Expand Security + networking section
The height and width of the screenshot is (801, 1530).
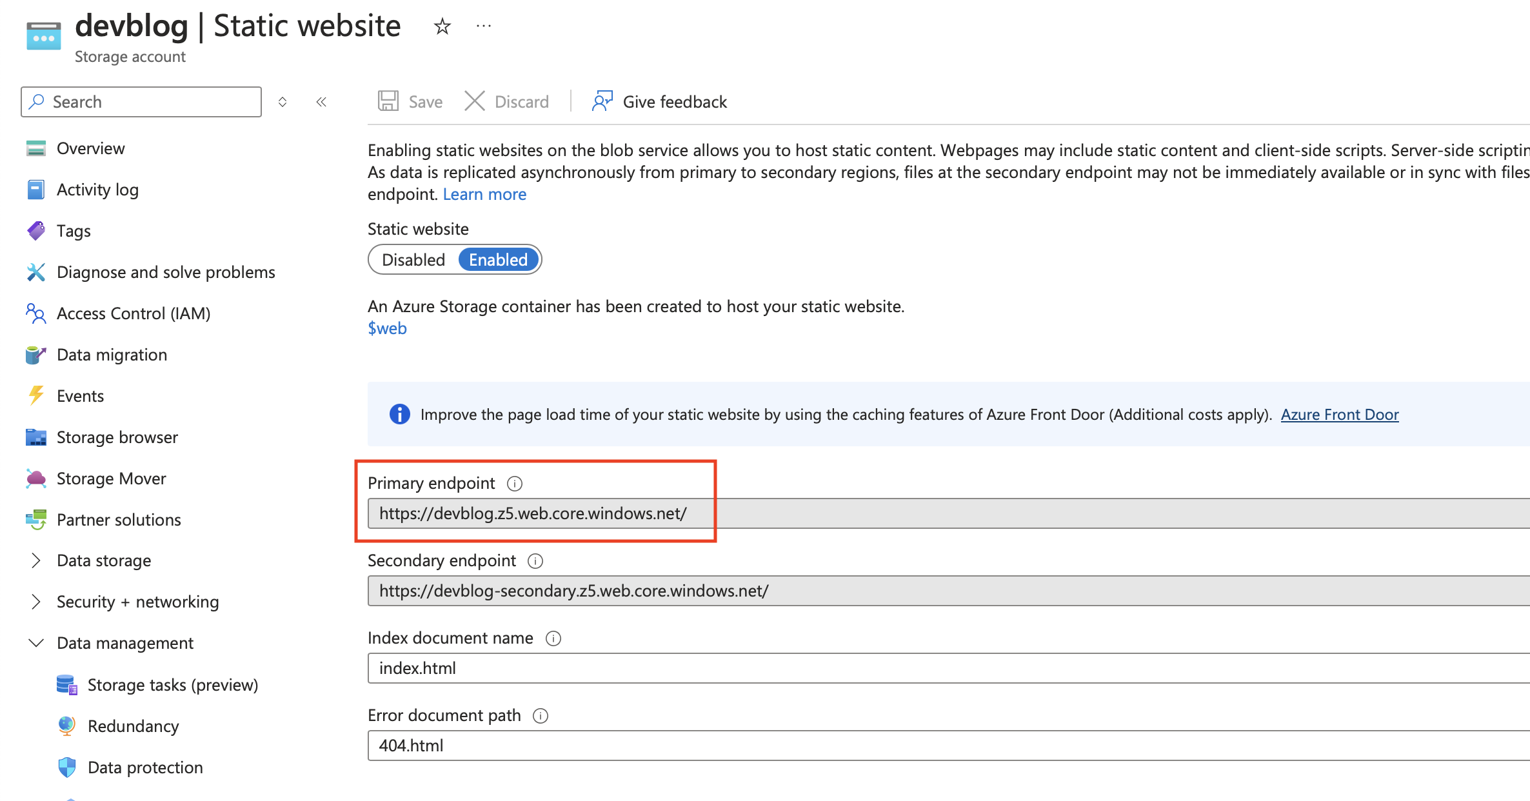click(x=36, y=602)
